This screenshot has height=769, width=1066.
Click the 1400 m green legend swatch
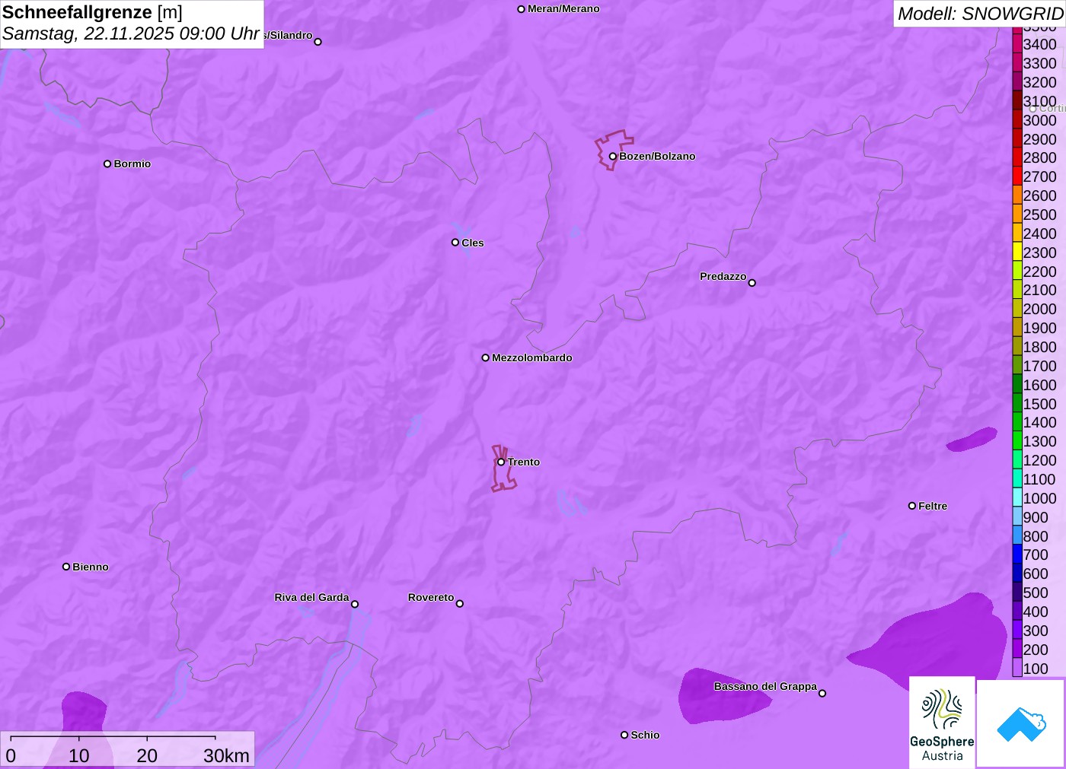click(1017, 422)
